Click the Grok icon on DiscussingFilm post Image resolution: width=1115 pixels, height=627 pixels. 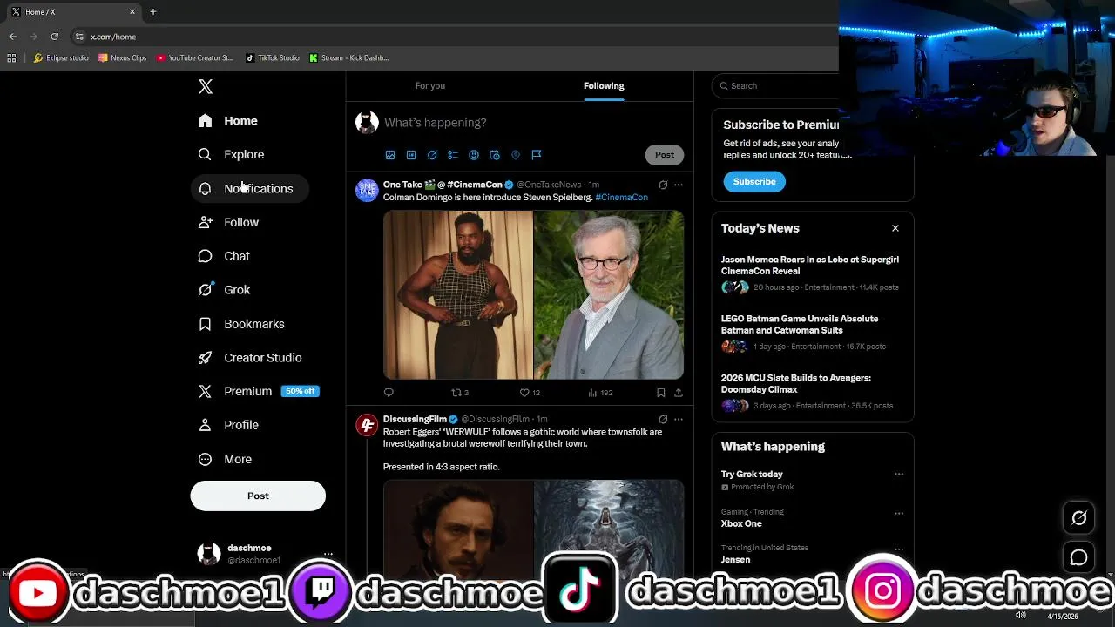pyautogui.click(x=663, y=420)
